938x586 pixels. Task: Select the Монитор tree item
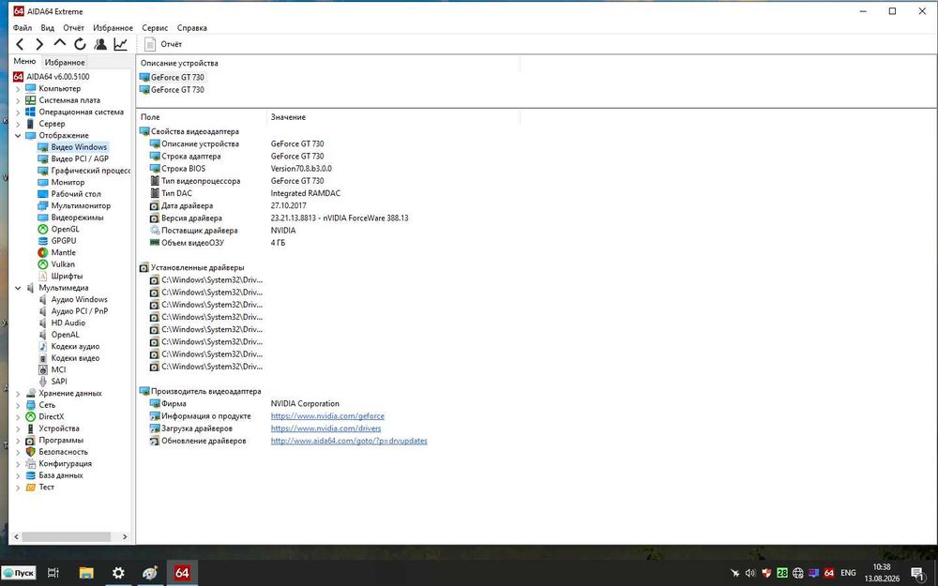pyautogui.click(x=68, y=183)
